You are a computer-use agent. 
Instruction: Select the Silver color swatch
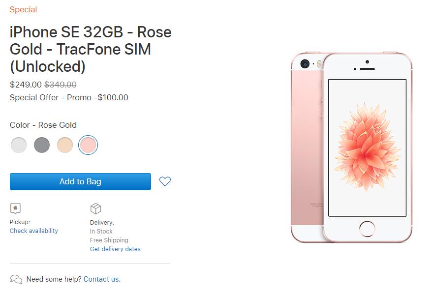pyautogui.click(x=19, y=145)
